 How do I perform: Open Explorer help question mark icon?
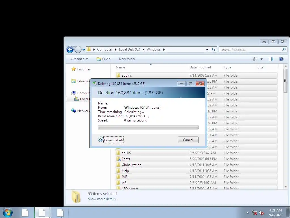click(281, 59)
